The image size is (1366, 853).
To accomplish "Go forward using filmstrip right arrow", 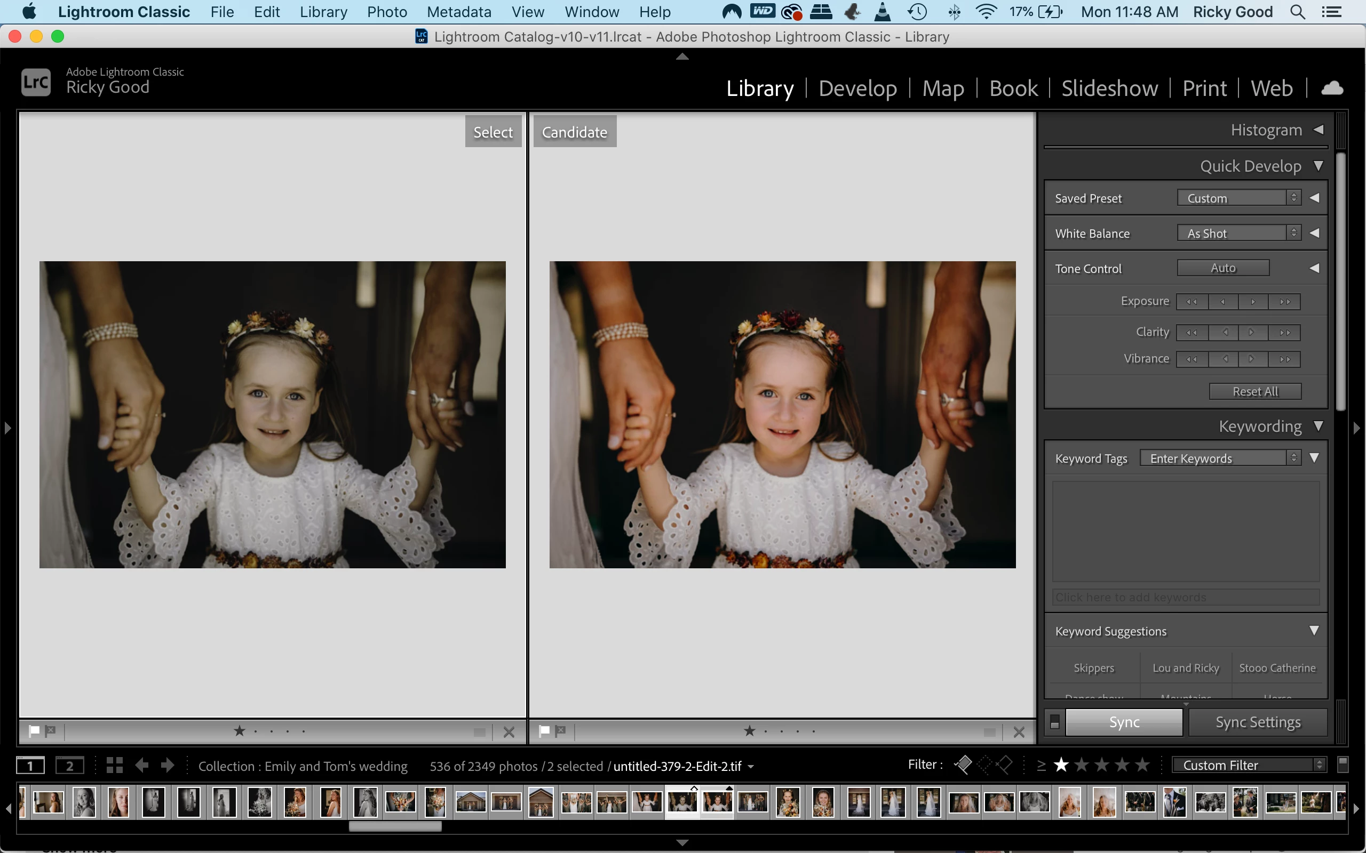I will pyautogui.click(x=167, y=766).
